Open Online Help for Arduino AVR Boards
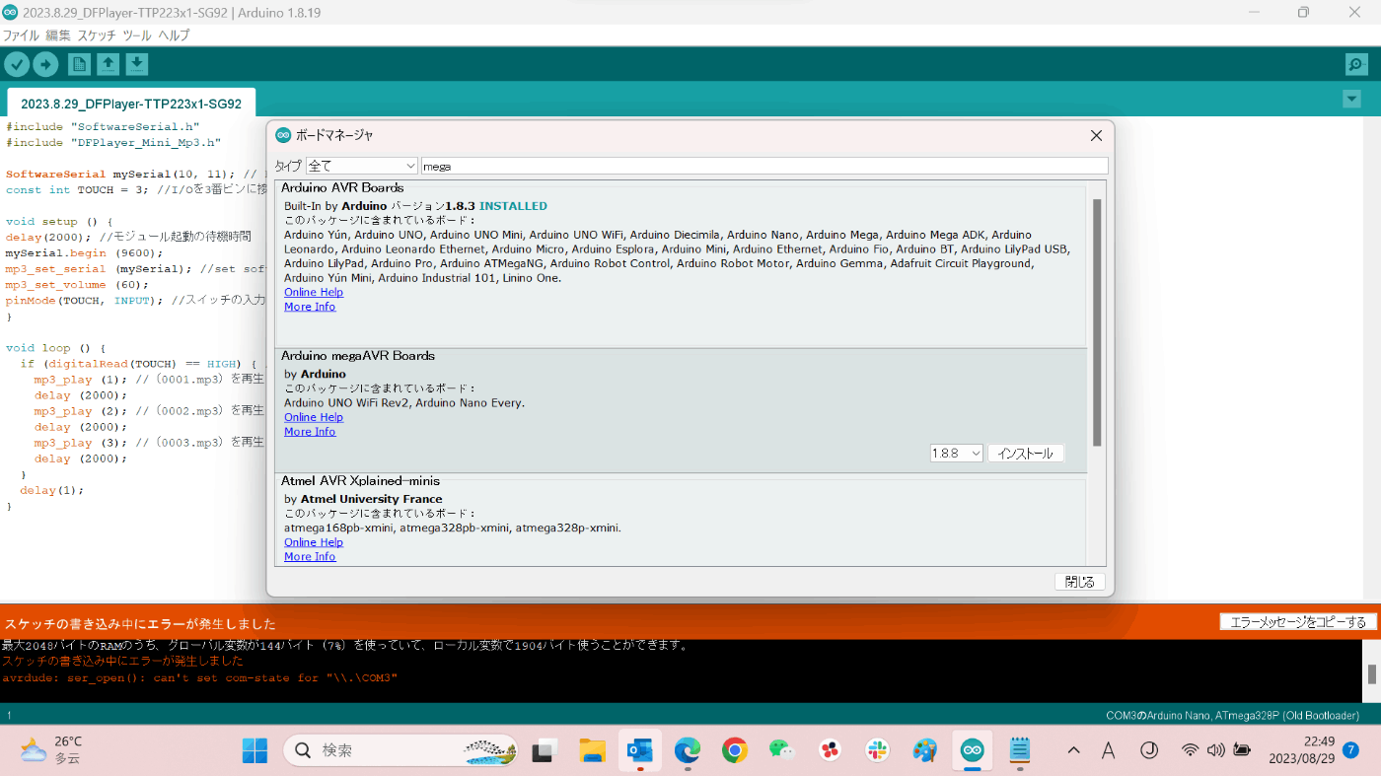The image size is (1381, 776). tap(314, 292)
